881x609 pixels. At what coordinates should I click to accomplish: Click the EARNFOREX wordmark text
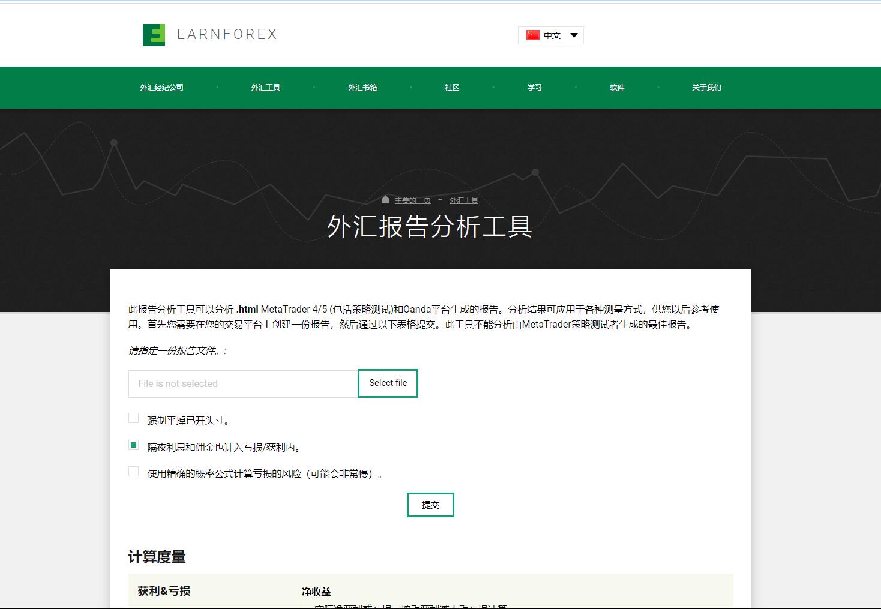227,35
